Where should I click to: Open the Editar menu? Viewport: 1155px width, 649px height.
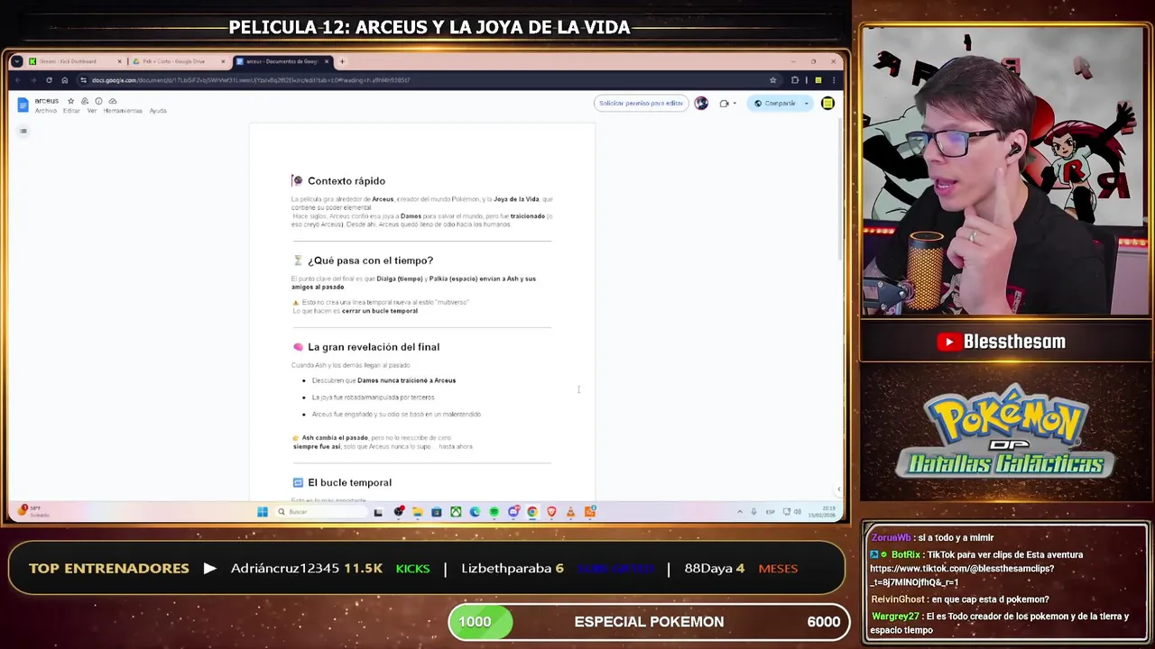[71, 111]
